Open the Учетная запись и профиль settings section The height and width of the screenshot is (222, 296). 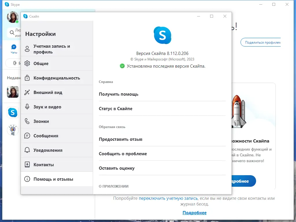pos(57,49)
